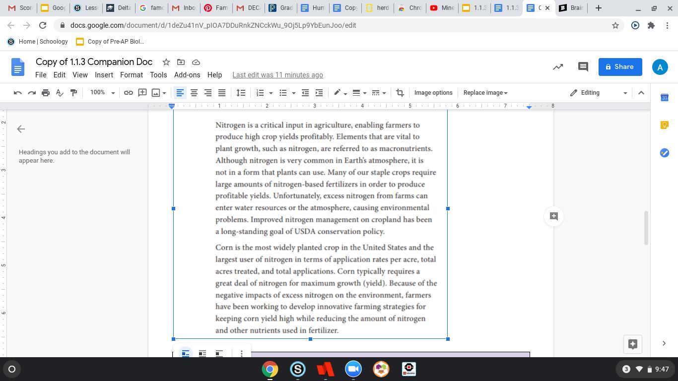Open the Help menu
Screen dimensions: 678x381
[x=214, y=75]
